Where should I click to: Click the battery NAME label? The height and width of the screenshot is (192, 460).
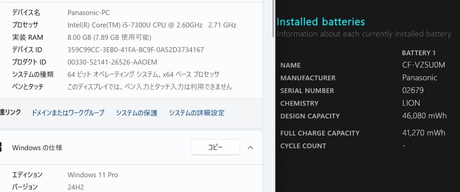290,65
